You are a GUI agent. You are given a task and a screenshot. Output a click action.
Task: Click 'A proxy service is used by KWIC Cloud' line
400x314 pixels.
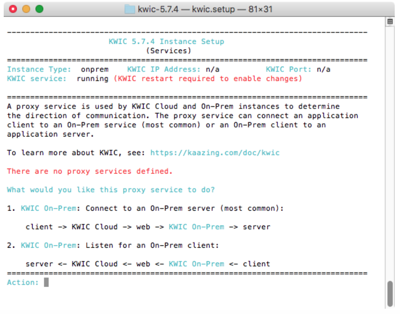173,106
